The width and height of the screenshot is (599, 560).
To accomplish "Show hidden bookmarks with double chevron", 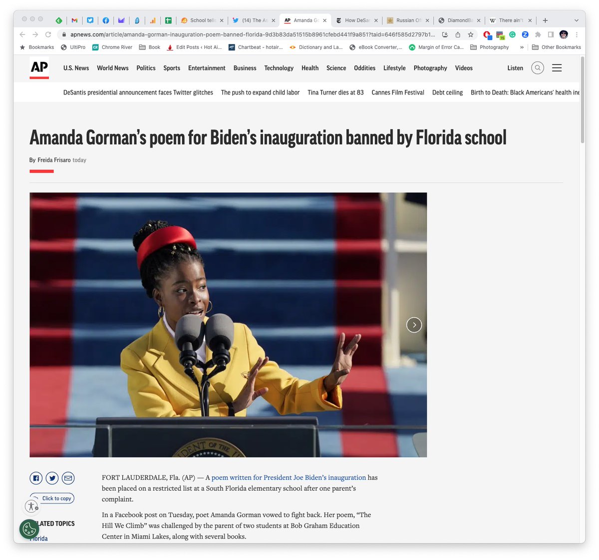I will [x=522, y=47].
